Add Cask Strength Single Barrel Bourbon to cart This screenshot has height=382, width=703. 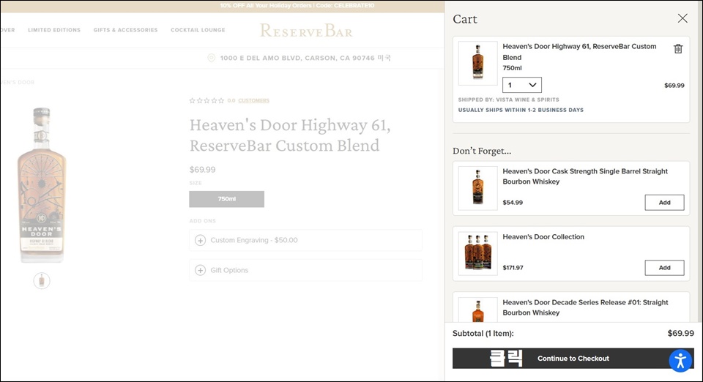(x=664, y=203)
